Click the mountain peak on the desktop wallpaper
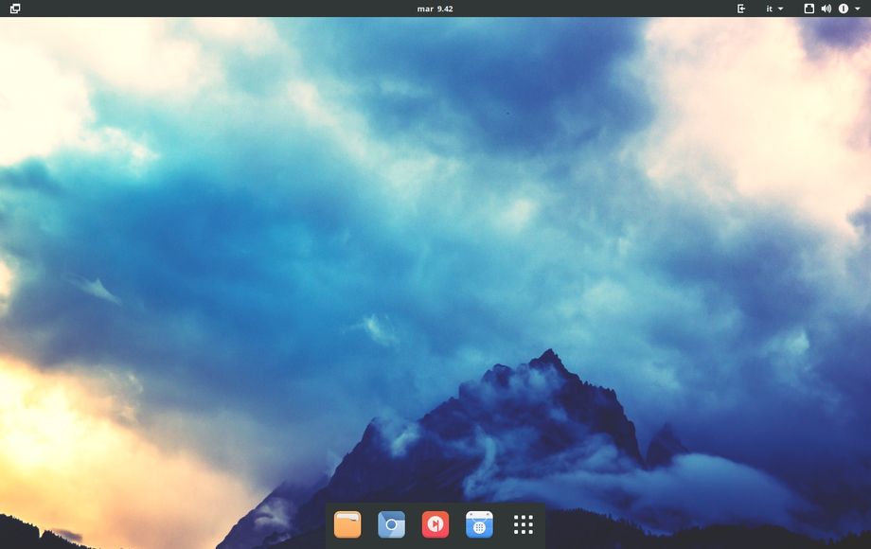This screenshot has width=871, height=549. click(x=547, y=358)
